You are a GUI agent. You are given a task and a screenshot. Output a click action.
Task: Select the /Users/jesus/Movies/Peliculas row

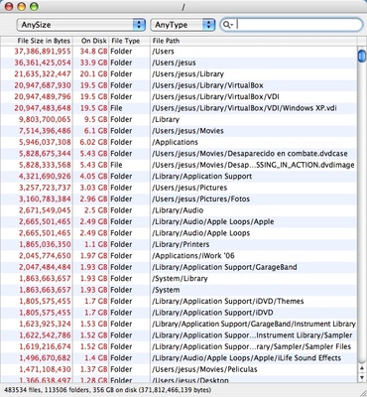(179, 369)
